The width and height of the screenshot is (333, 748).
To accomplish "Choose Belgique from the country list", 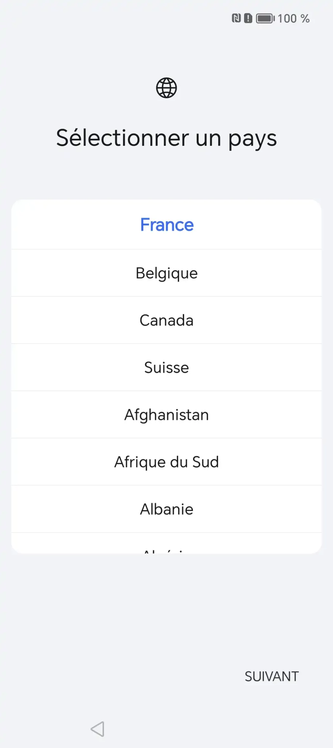I will (166, 273).
